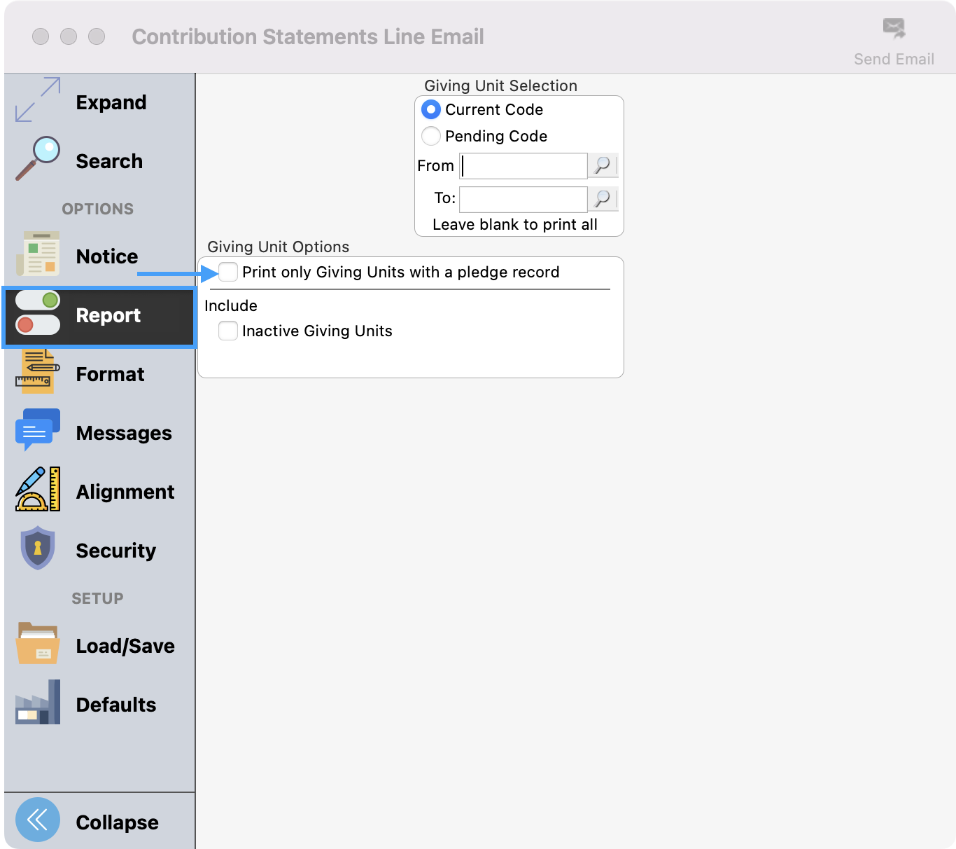Click the Expand arrows icon

pyautogui.click(x=38, y=100)
